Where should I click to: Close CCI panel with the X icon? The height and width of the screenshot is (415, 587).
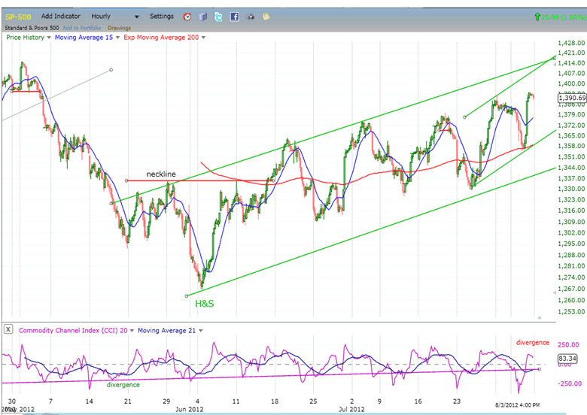pyautogui.click(x=8, y=329)
